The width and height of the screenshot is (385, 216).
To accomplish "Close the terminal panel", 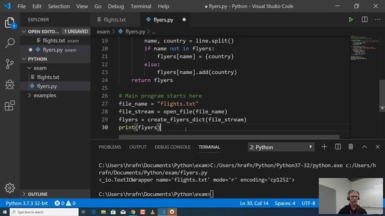I will click(378, 146).
